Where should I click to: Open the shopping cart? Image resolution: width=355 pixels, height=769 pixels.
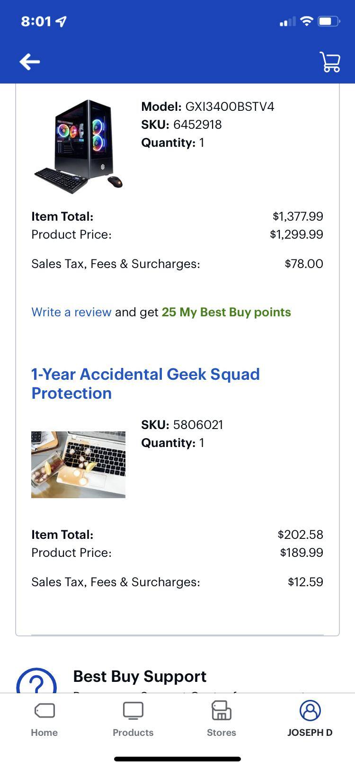coord(330,62)
